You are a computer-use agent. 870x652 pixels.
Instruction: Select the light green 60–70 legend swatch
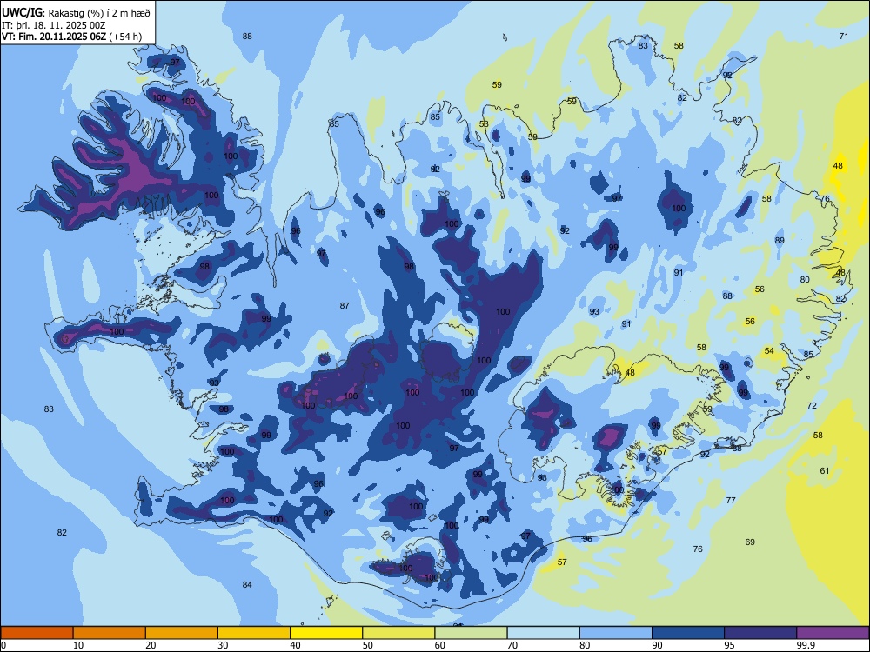pyautogui.click(x=471, y=633)
